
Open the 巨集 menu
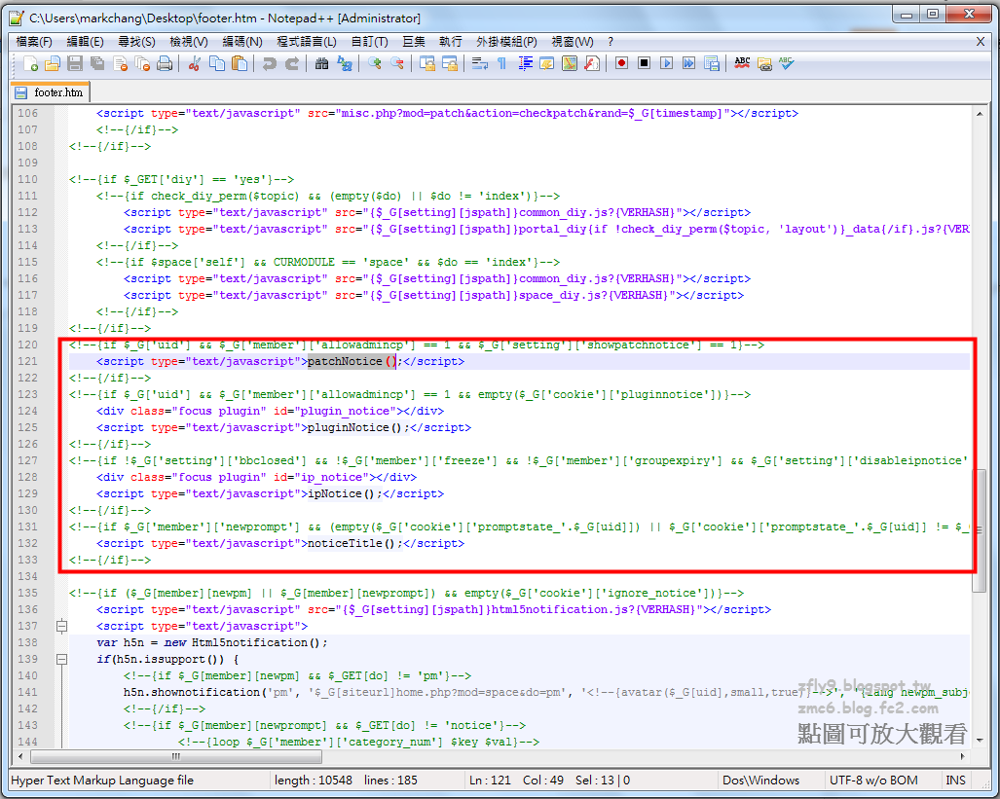(x=413, y=42)
